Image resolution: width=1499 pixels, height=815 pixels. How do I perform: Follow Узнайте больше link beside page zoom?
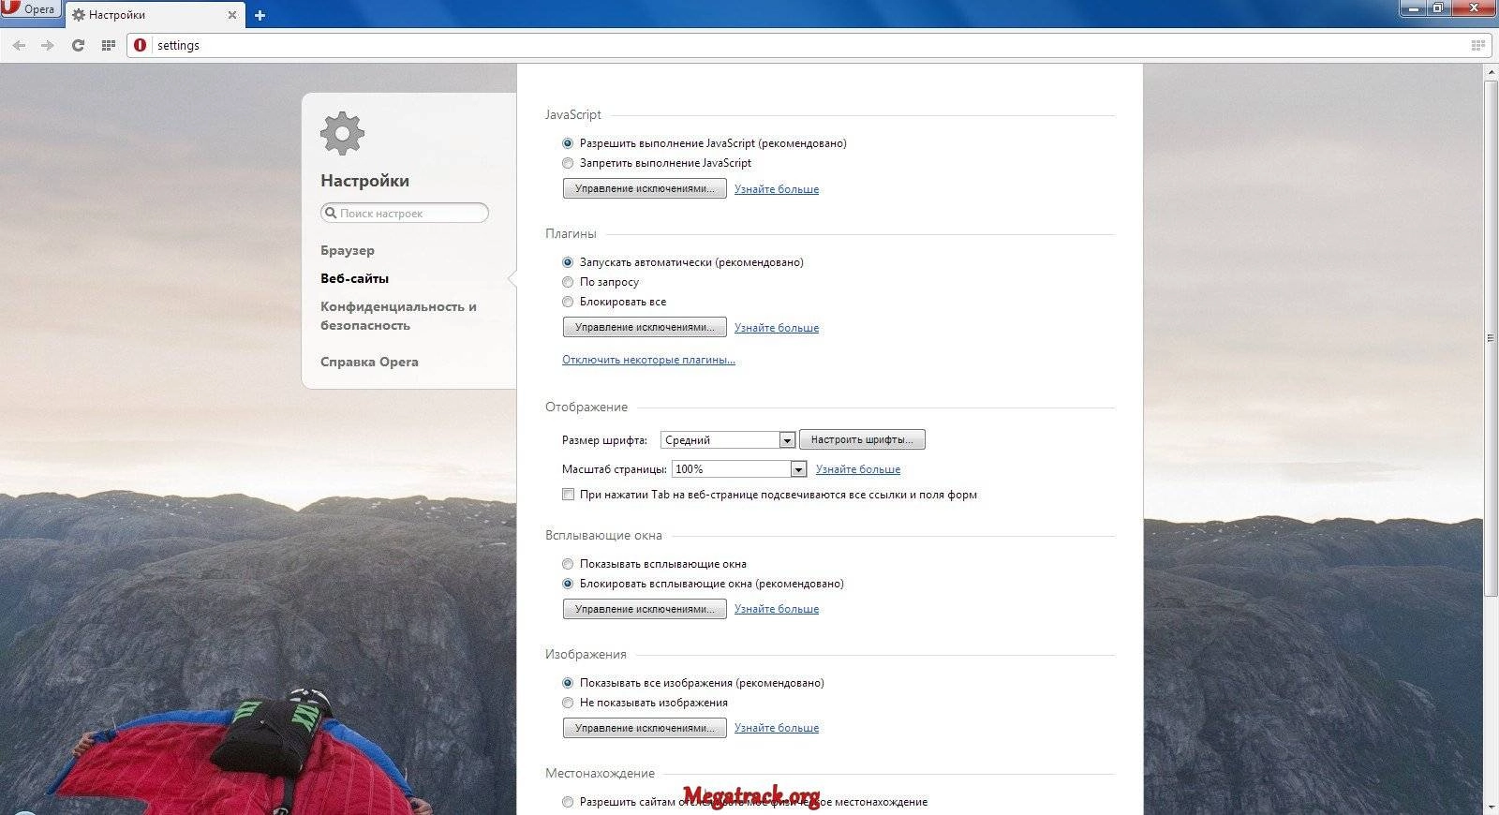(858, 469)
